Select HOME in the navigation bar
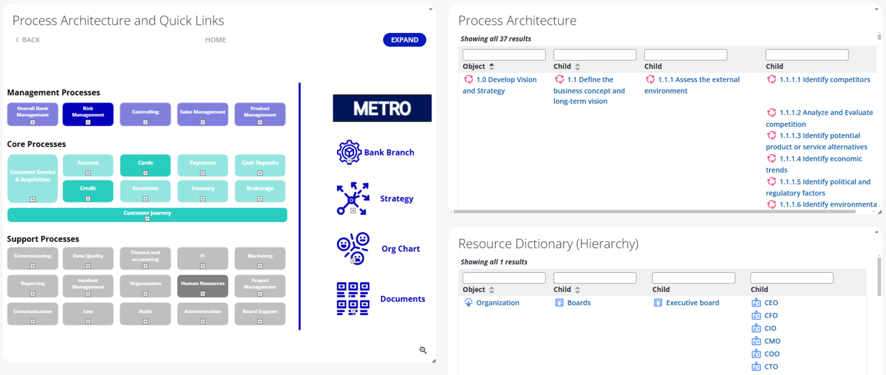 pos(215,39)
